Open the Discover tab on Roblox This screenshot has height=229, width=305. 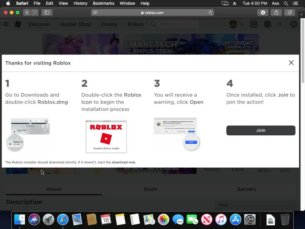[x=40, y=24]
